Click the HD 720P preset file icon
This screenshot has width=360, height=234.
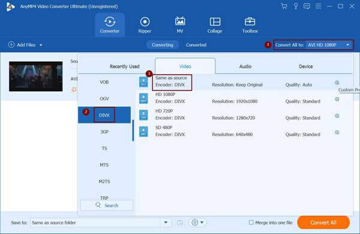click(143, 115)
